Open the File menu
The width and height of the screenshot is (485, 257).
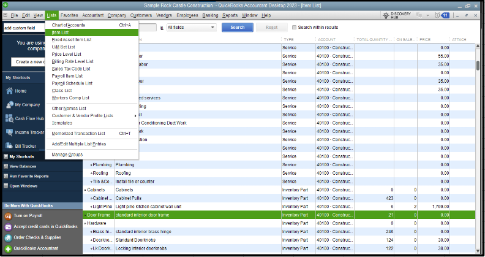14,15
